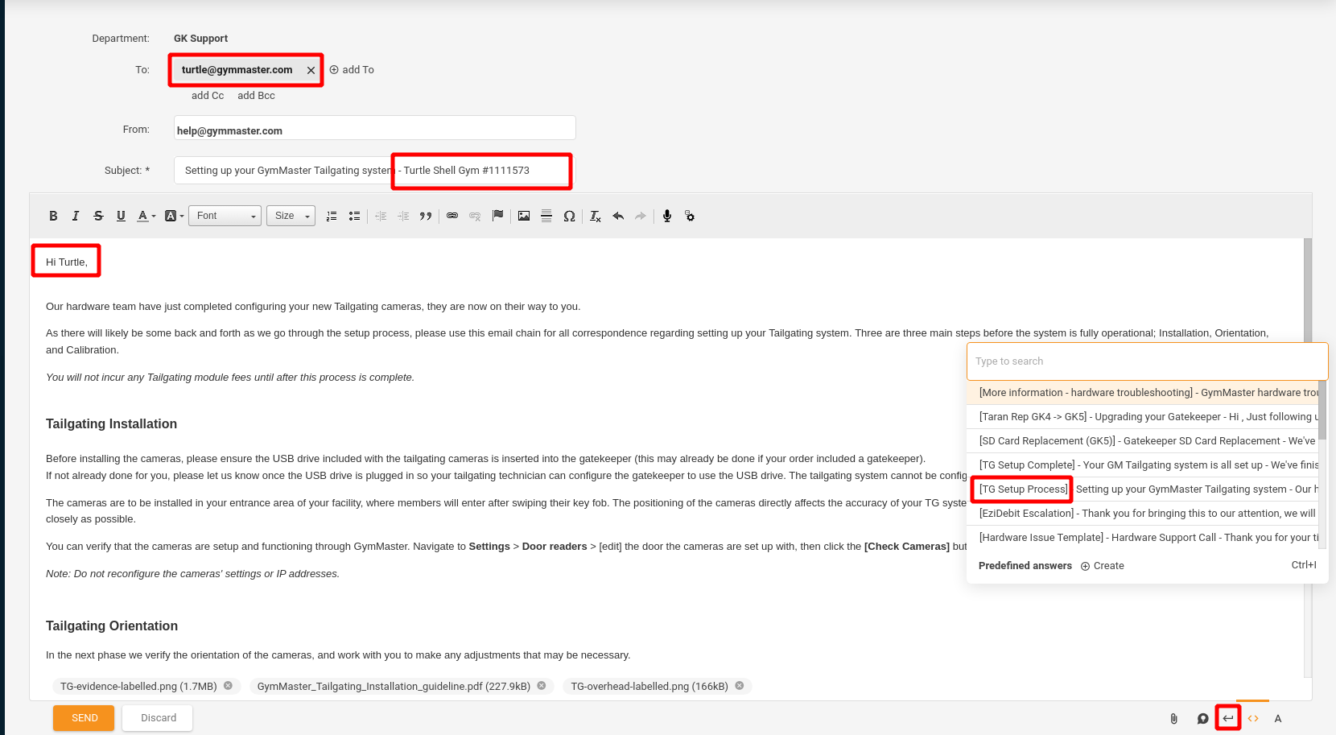Screen dimensions: 1336x735
Task: Select the [TG Setup Process] predefined answer
Action: [1023, 489]
